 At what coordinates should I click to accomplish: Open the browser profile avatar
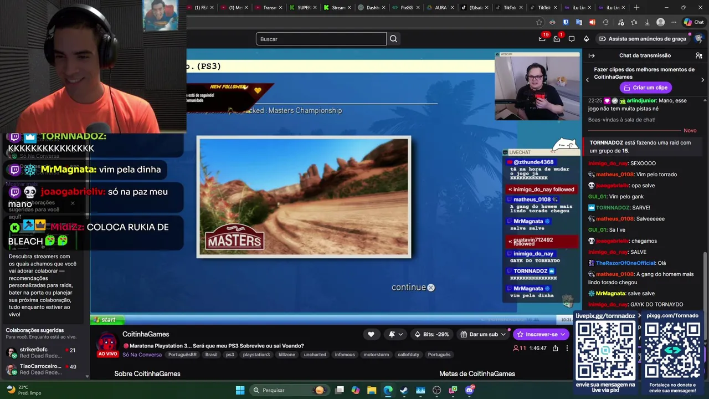point(660,22)
